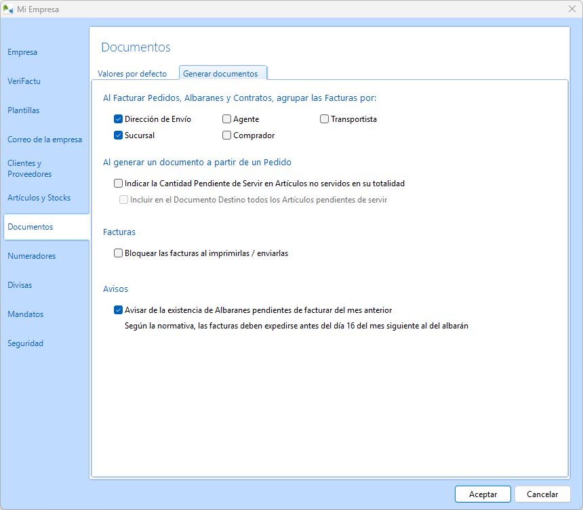Open the Seguridad settings
The height and width of the screenshot is (510, 583).
pyautogui.click(x=26, y=343)
